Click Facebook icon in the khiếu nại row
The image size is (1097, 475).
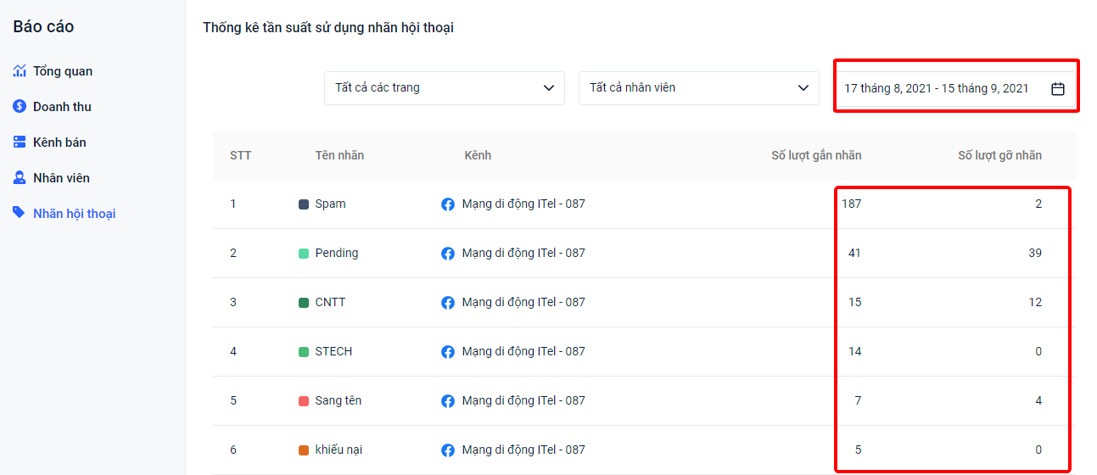click(448, 450)
